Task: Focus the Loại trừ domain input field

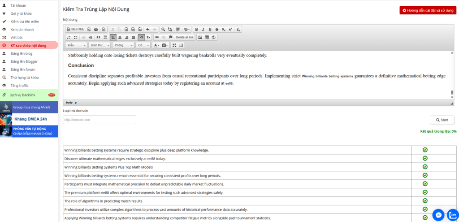Action: (x=99, y=120)
